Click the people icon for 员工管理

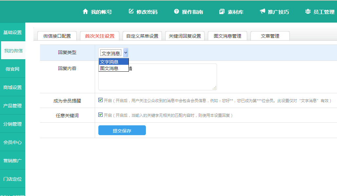pos(307,11)
